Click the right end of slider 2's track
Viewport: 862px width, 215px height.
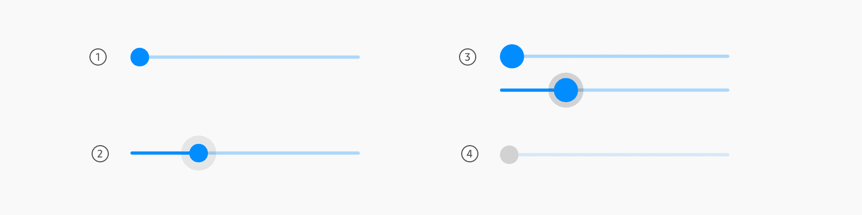tap(358, 153)
